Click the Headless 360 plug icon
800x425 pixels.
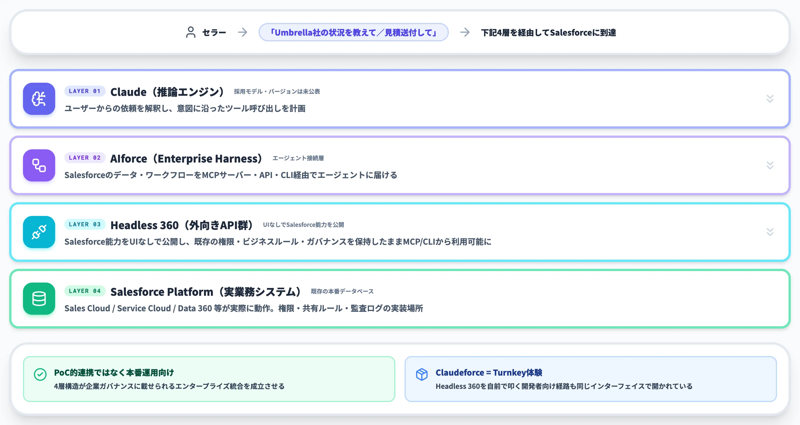[x=39, y=232]
